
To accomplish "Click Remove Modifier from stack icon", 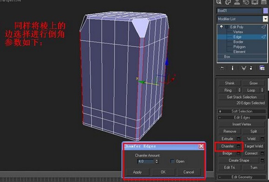I will [x=251, y=68].
